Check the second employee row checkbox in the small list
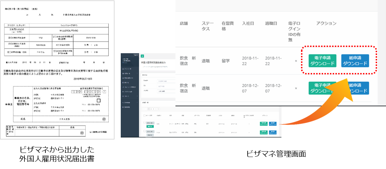386x169 pixels. point(144,131)
